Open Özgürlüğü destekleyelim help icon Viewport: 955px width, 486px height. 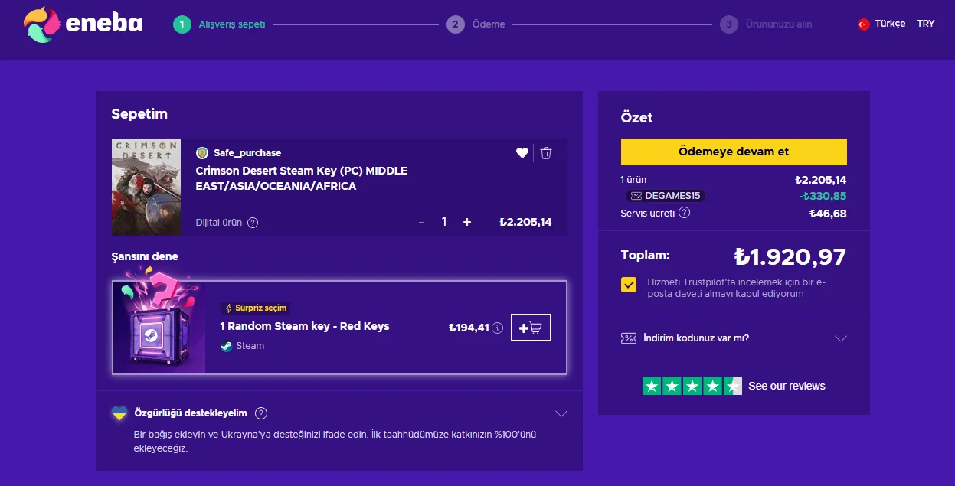[261, 413]
